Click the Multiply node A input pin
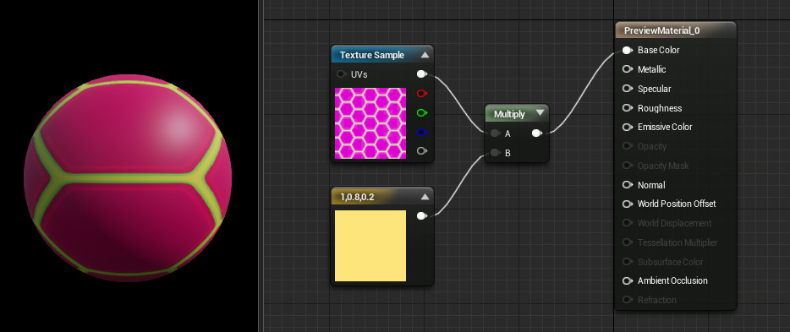790x332 pixels. tap(495, 133)
